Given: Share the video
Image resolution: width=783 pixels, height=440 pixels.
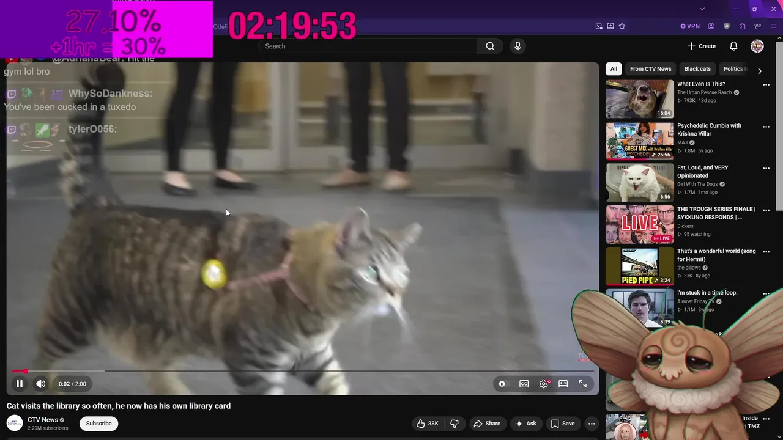Looking at the screenshot, I should point(487,424).
